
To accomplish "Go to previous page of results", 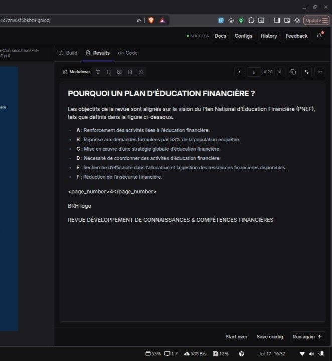I will click(240, 72).
